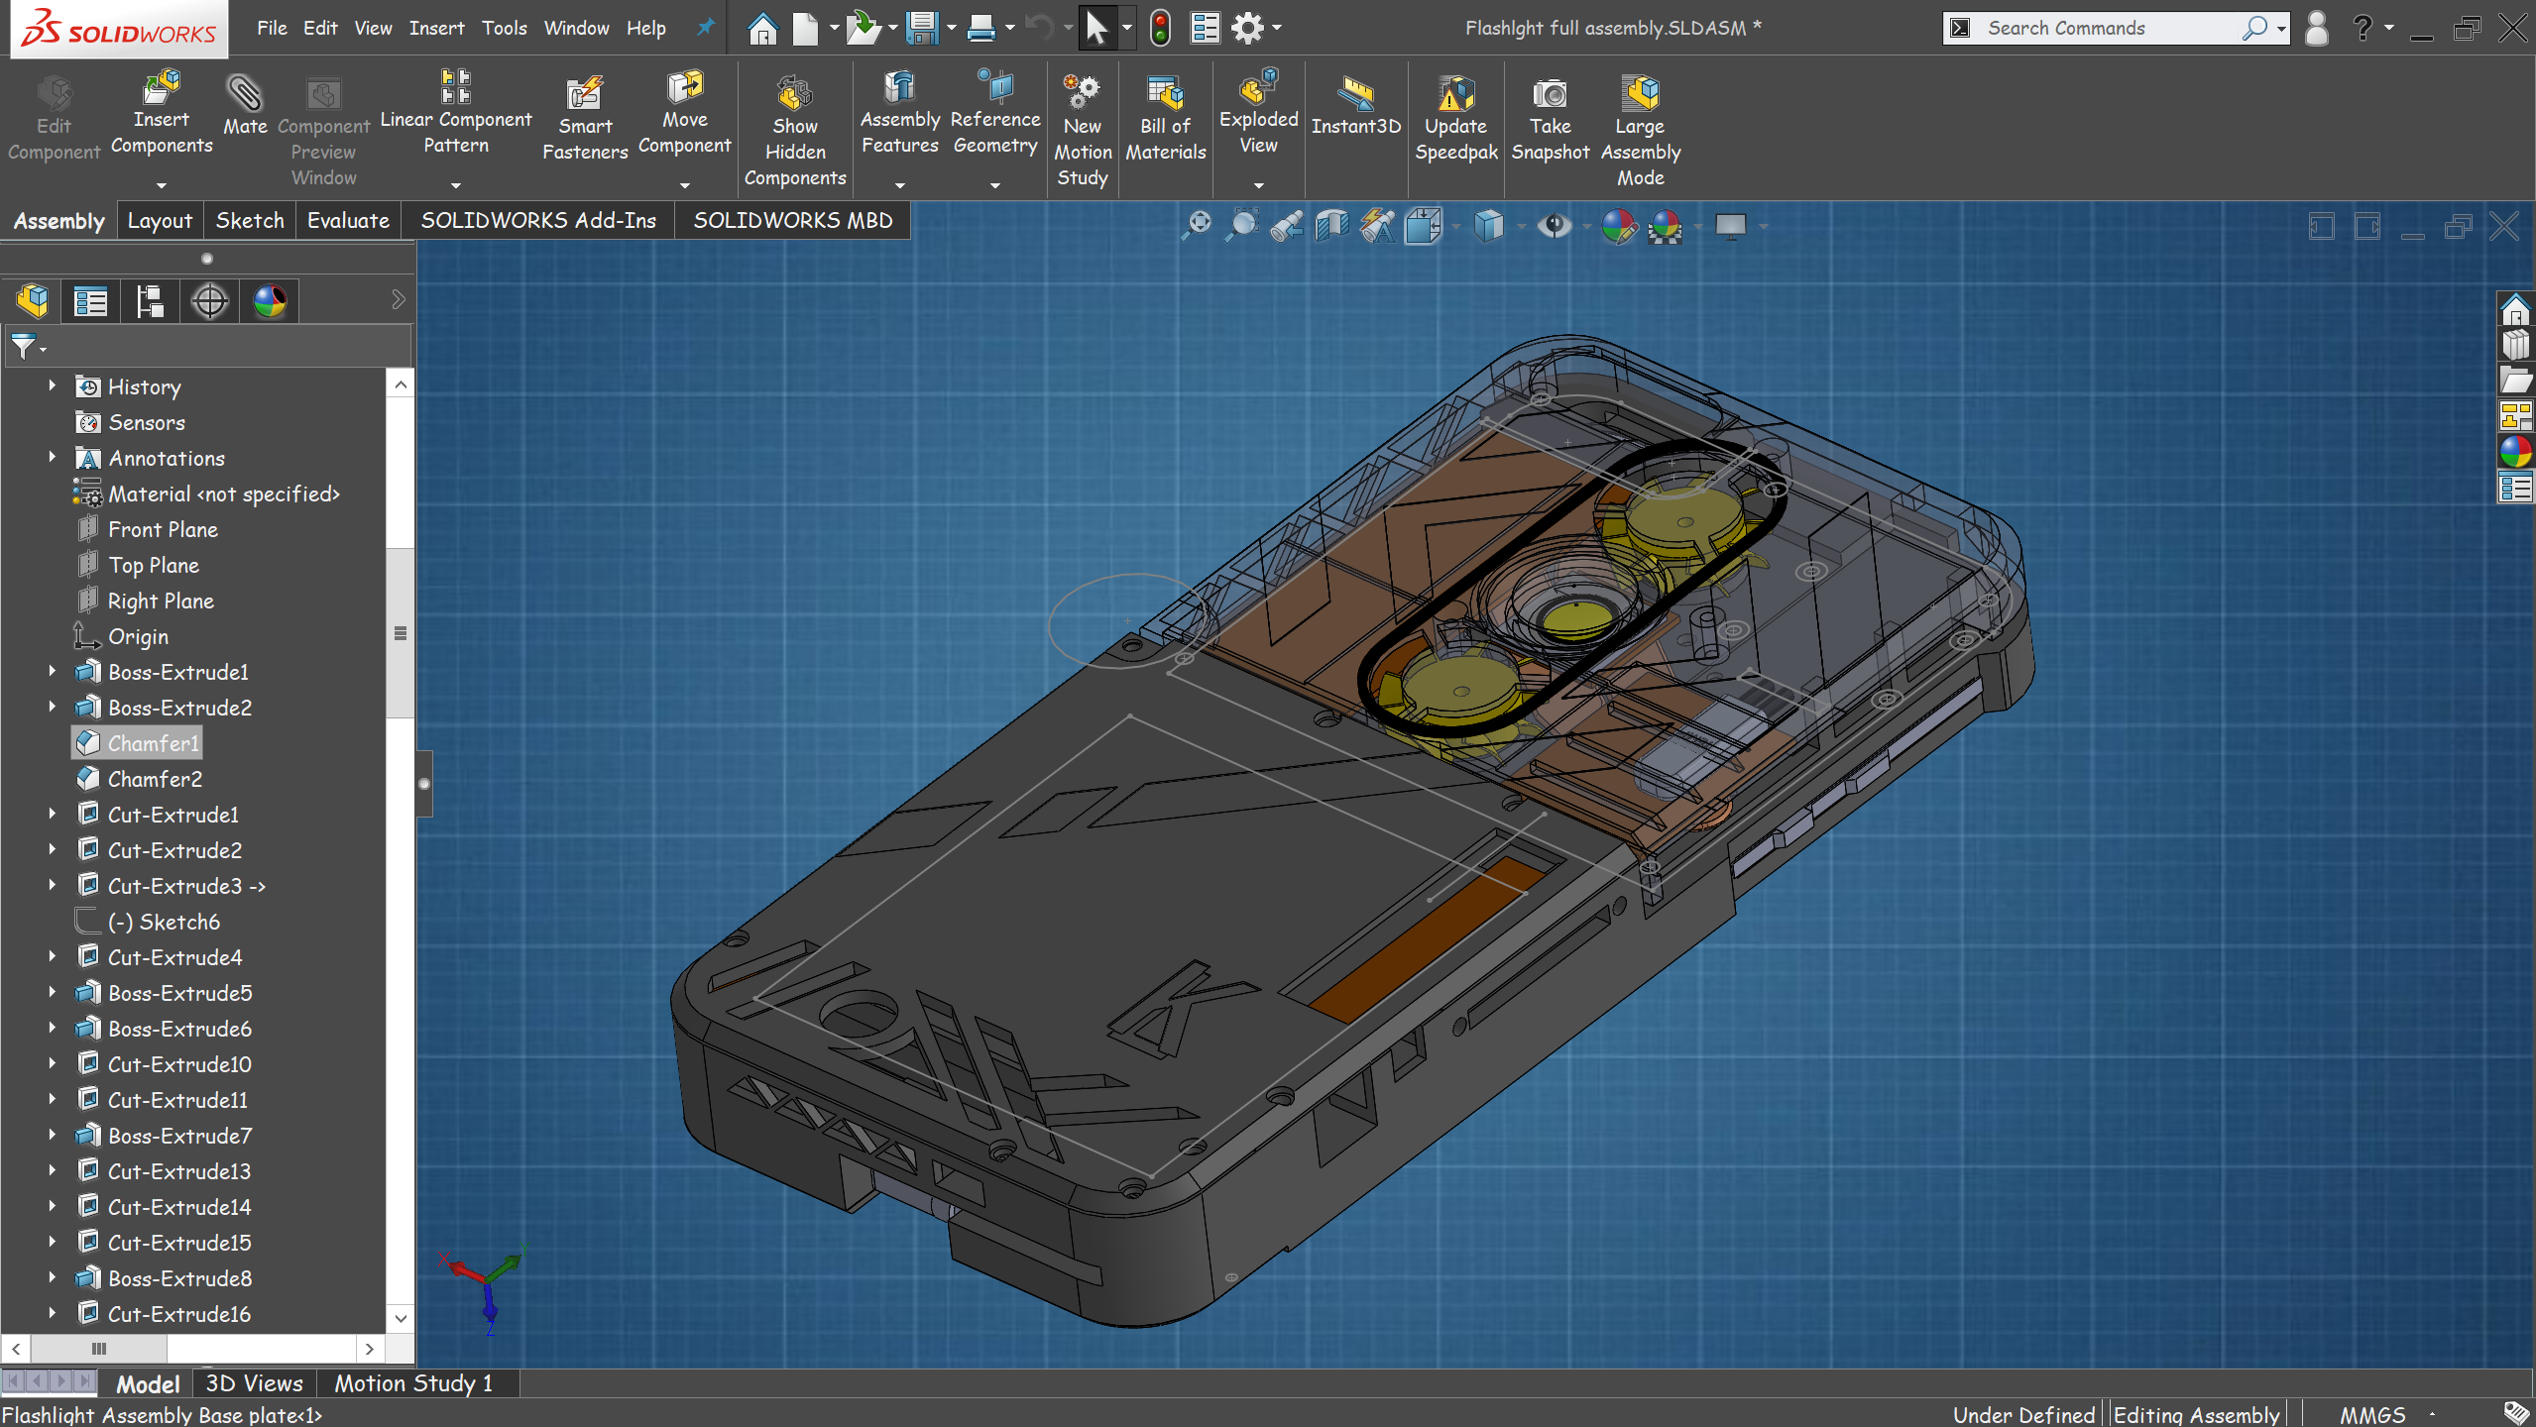This screenshot has width=2536, height=1427.
Task: Open the Appearances task pane icon
Action: pos(2515,452)
